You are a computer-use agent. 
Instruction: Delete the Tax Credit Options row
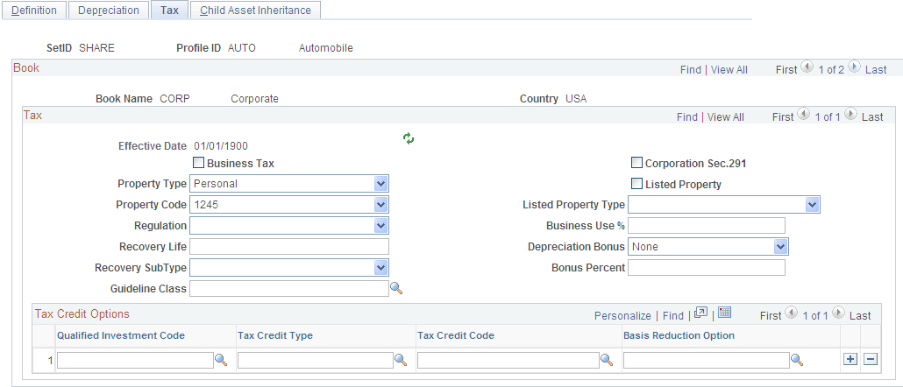click(x=871, y=359)
